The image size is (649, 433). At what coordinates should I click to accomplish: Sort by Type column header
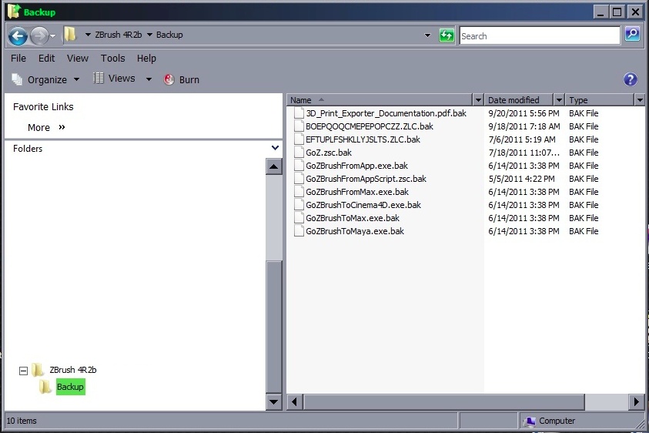click(599, 100)
